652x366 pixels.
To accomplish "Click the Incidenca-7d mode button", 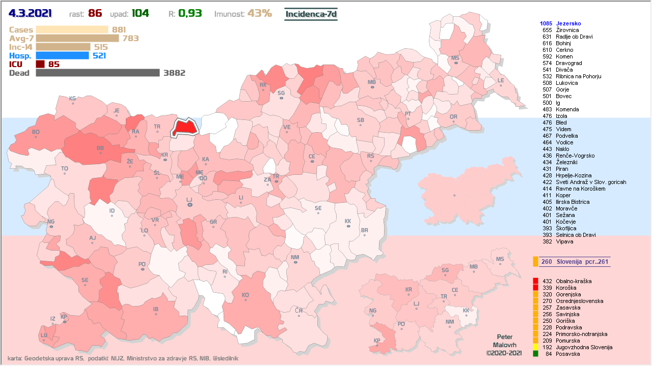I will [x=311, y=14].
